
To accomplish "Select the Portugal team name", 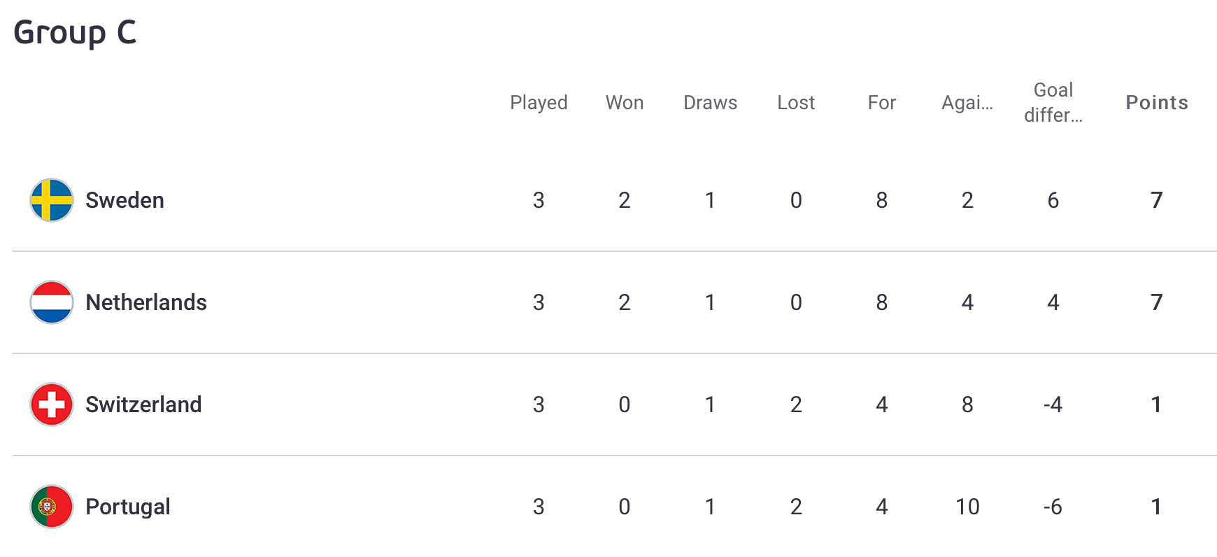I will point(128,507).
